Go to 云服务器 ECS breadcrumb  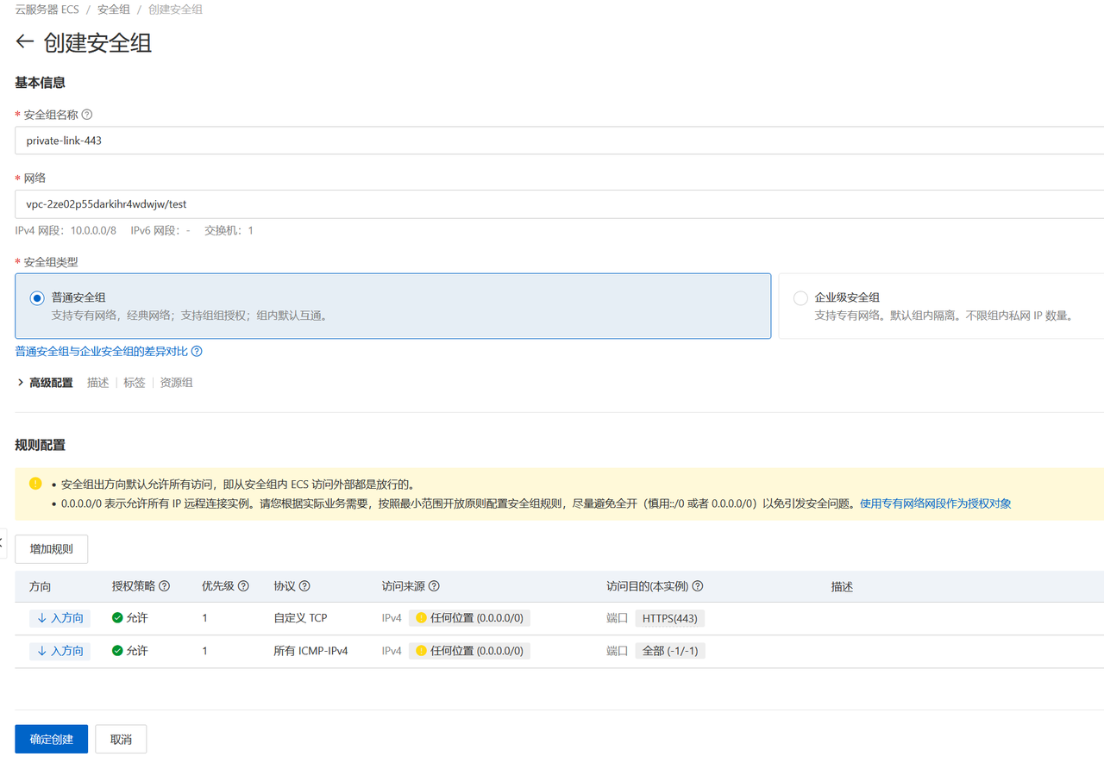[x=47, y=9]
